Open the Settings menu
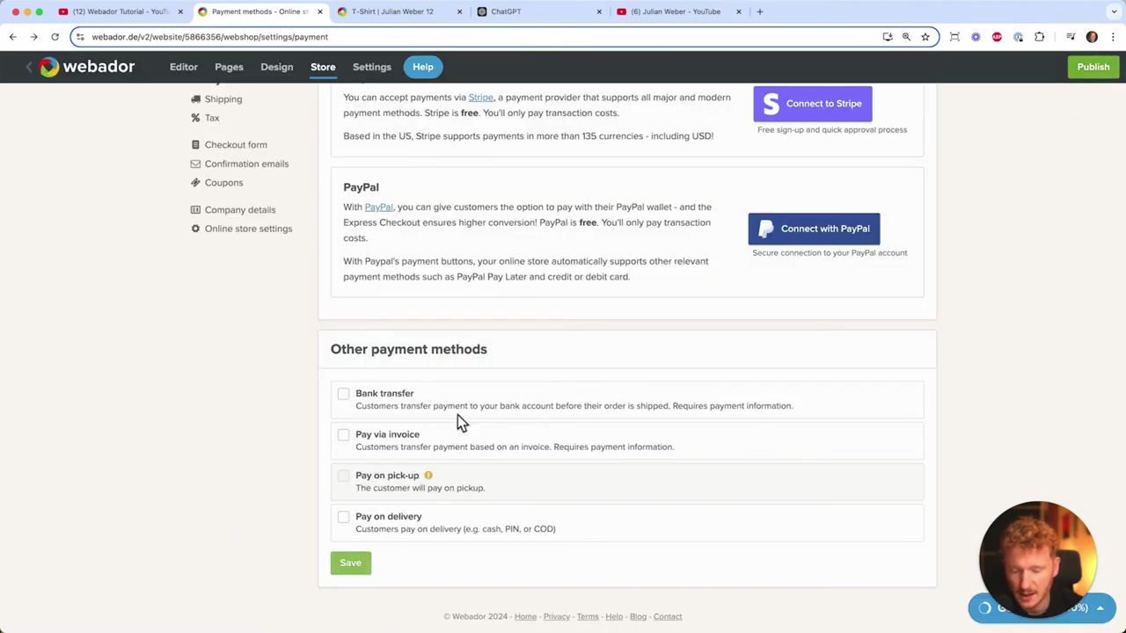 tap(372, 67)
